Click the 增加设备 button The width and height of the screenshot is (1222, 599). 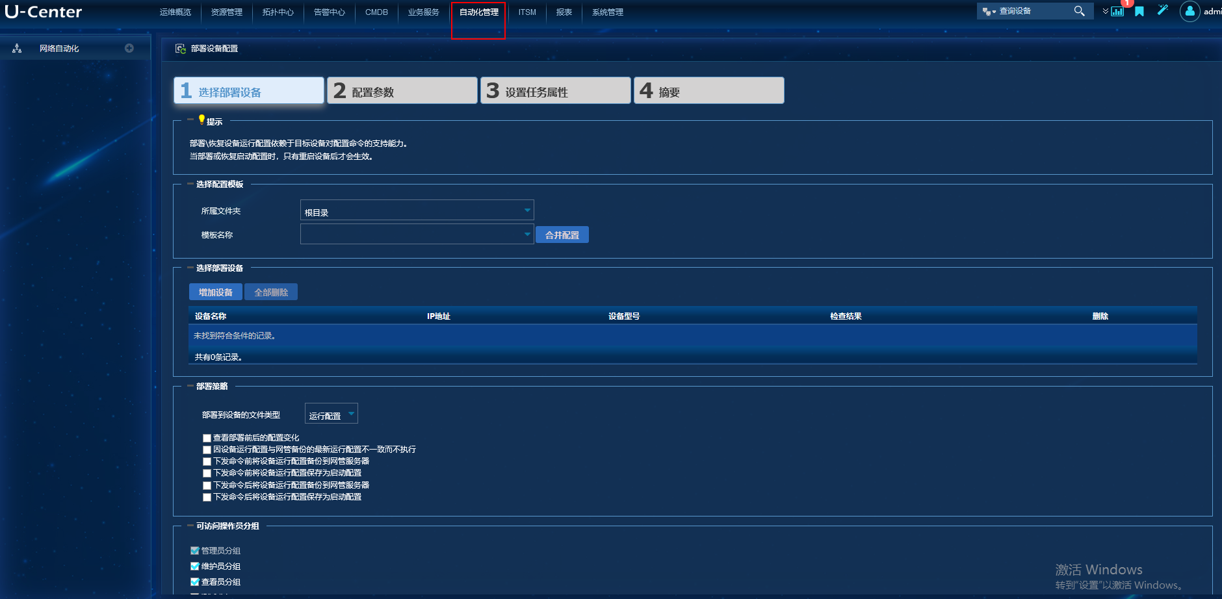point(216,292)
